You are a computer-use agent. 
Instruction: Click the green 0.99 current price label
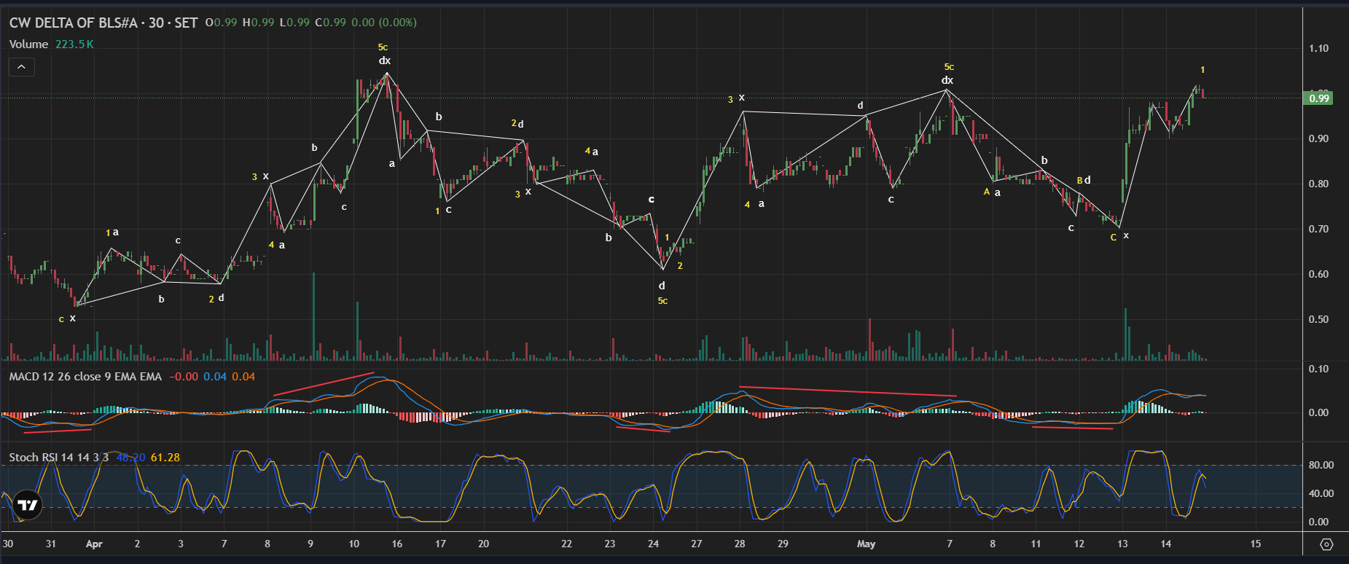click(x=1319, y=98)
